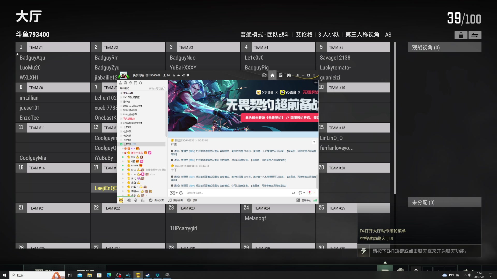The height and width of the screenshot is (279, 497).
Task: Select the 3月国服誓师大会 channel
Action: (132, 123)
